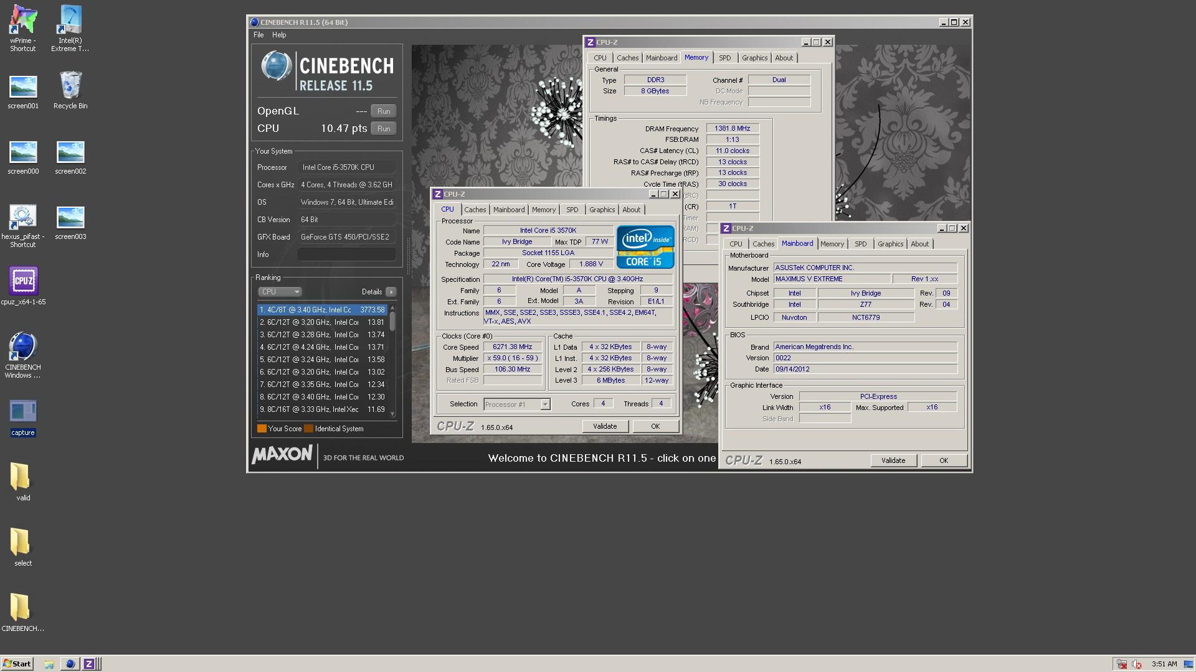Click Validate in the CPU tab window
Image resolution: width=1196 pixels, height=672 pixels.
(605, 426)
